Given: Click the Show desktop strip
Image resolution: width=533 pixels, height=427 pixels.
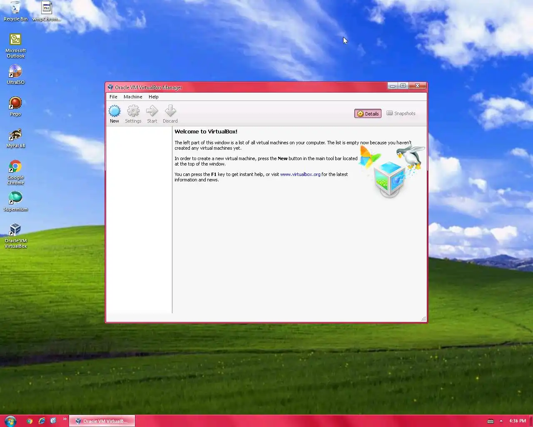Looking at the screenshot, I should 531,421.
